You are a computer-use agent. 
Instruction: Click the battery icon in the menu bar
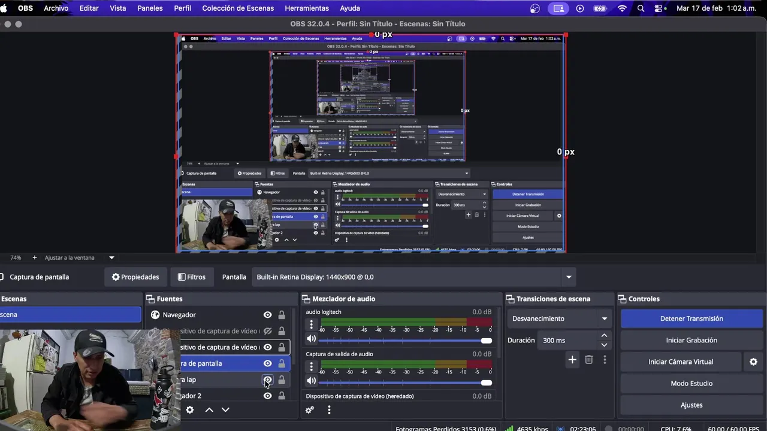(x=600, y=8)
